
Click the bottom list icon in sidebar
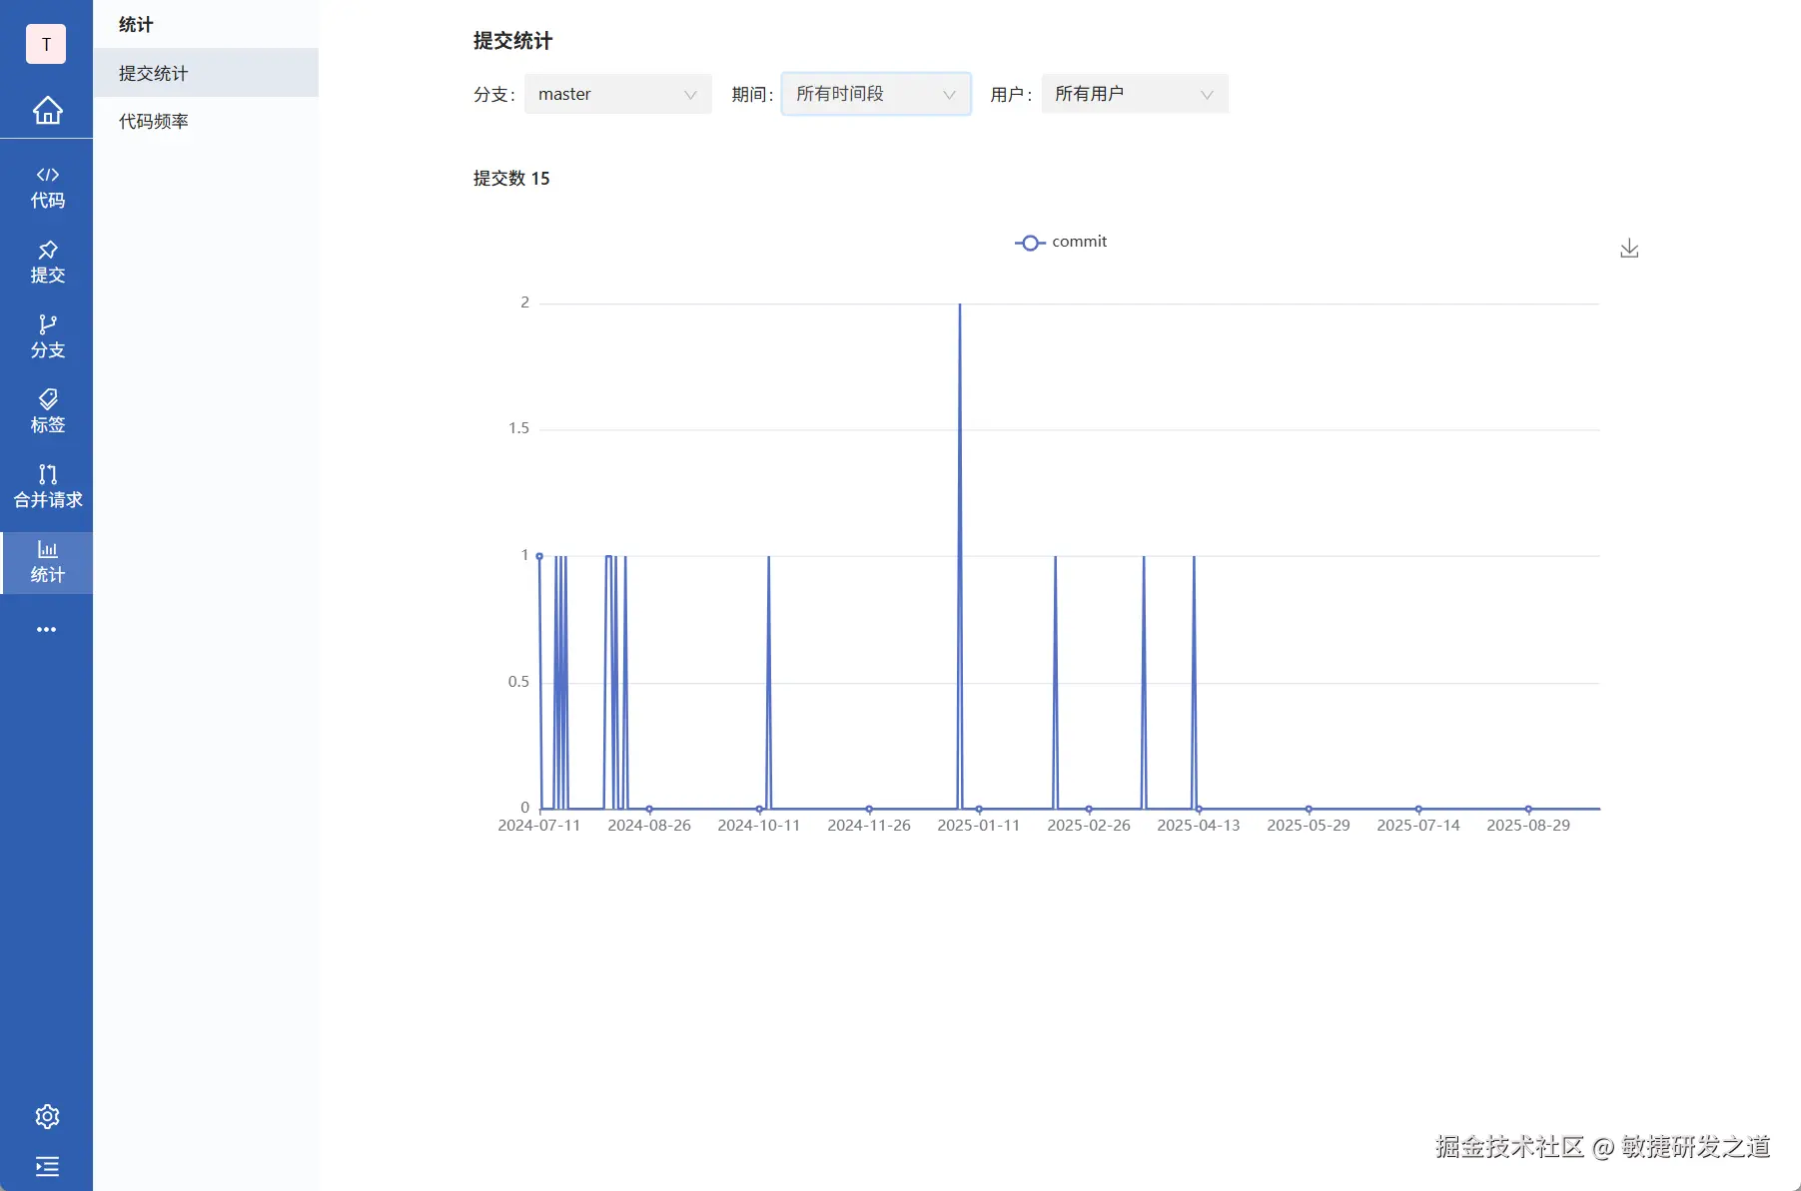pyautogui.click(x=47, y=1167)
